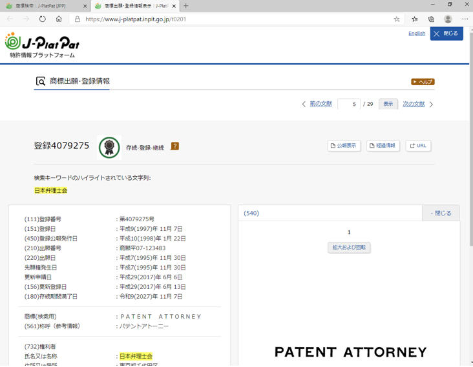
Task: Click the padlock site info icon
Action: [x=78, y=19]
